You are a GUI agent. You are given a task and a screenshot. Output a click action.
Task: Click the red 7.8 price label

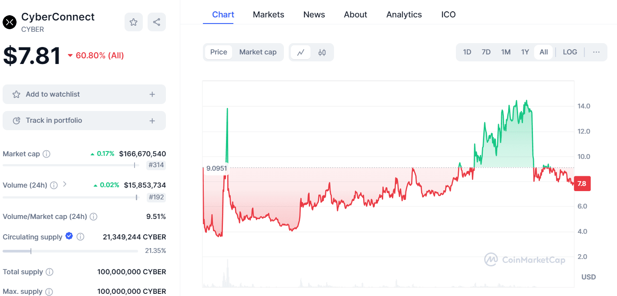click(x=581, y=184)
